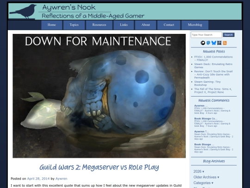
Task: Open the Contact menu item
Action: tap(169, 25)
